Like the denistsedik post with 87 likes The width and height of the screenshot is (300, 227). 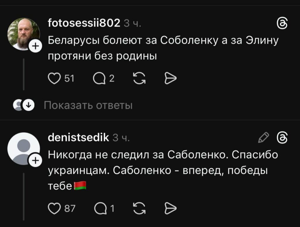[x=53, y=209]
